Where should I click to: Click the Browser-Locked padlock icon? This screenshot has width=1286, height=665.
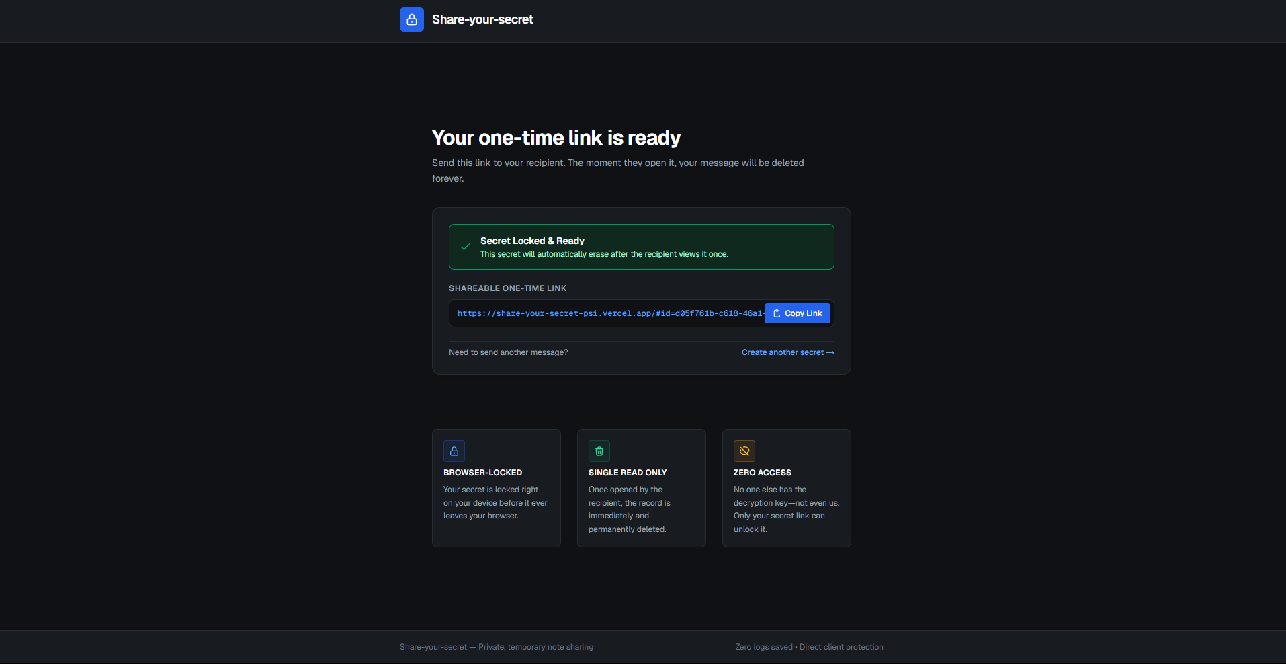point(454,451)
